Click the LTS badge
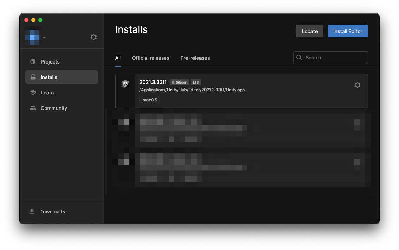 (196, 82)
